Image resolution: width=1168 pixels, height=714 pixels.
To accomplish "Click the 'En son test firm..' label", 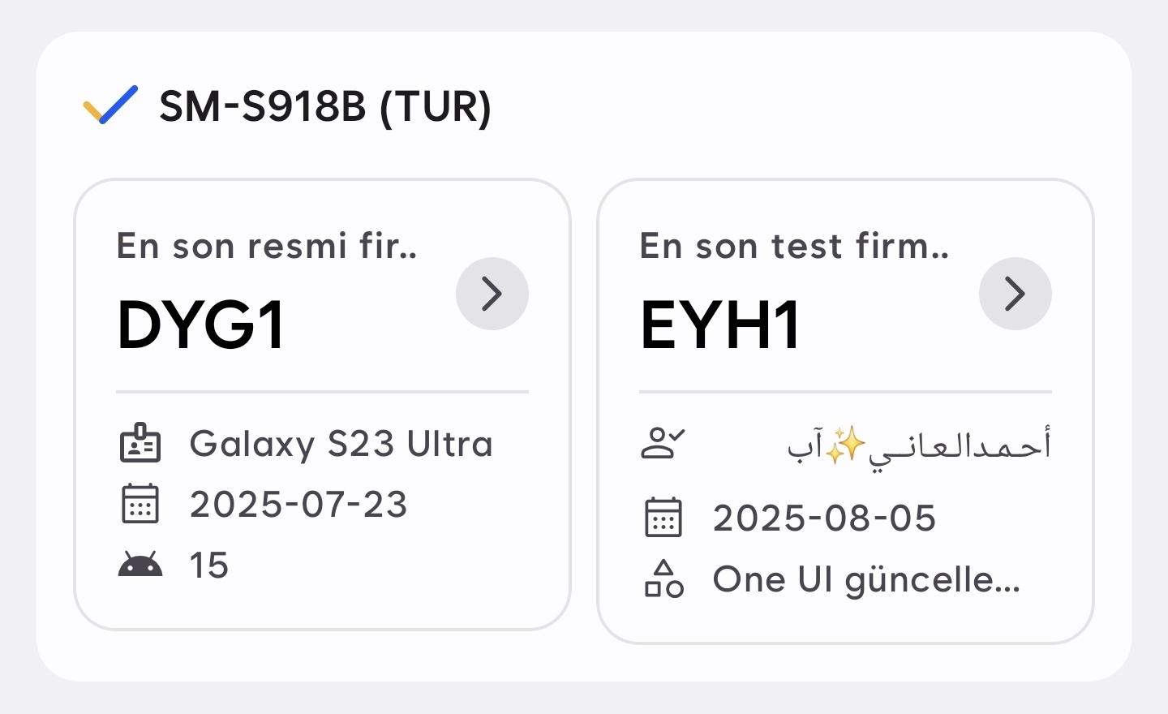I will 794,246.
